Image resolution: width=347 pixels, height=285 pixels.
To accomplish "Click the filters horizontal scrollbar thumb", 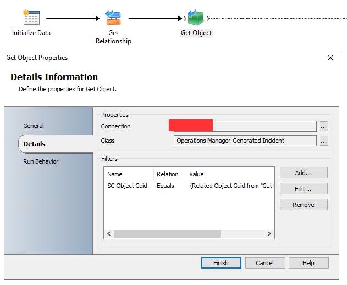I will [x=167, y=233].
